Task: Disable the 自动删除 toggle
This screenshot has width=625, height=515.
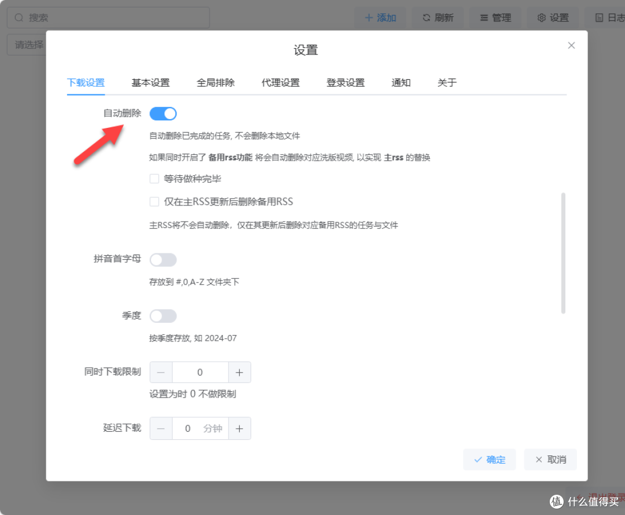Action: point(163,113)
